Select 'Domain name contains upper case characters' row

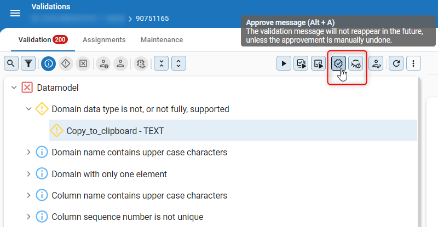pyautogui.click(x=140, y=152)
